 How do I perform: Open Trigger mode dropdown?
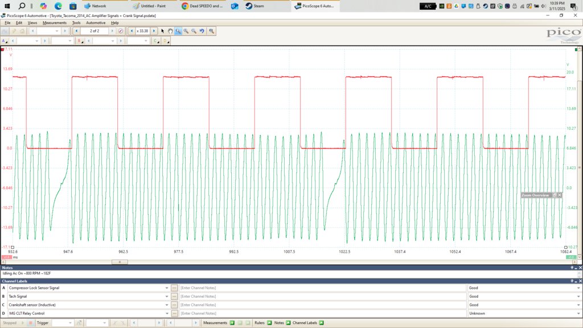(70, 323)
